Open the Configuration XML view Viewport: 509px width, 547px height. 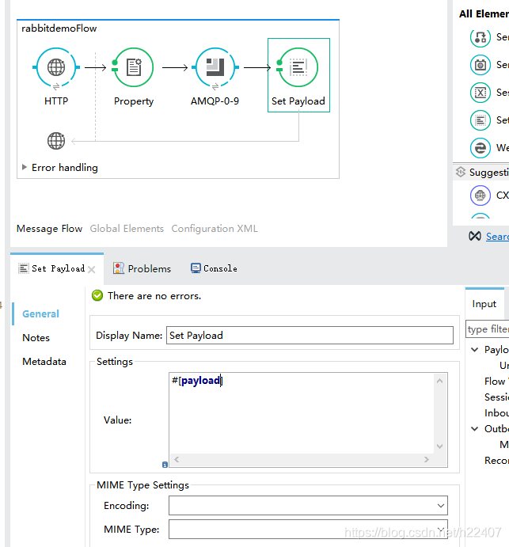tap(215, 229)
